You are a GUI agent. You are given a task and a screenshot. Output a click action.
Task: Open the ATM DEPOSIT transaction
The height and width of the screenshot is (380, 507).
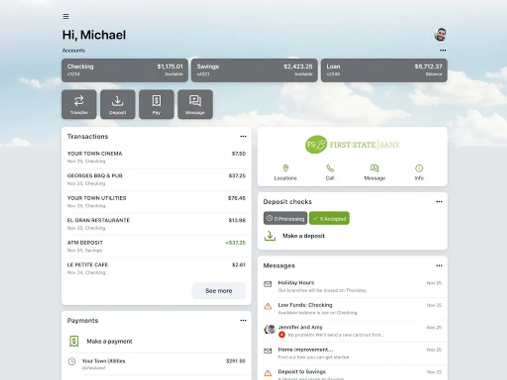click(x=156, y=246)
